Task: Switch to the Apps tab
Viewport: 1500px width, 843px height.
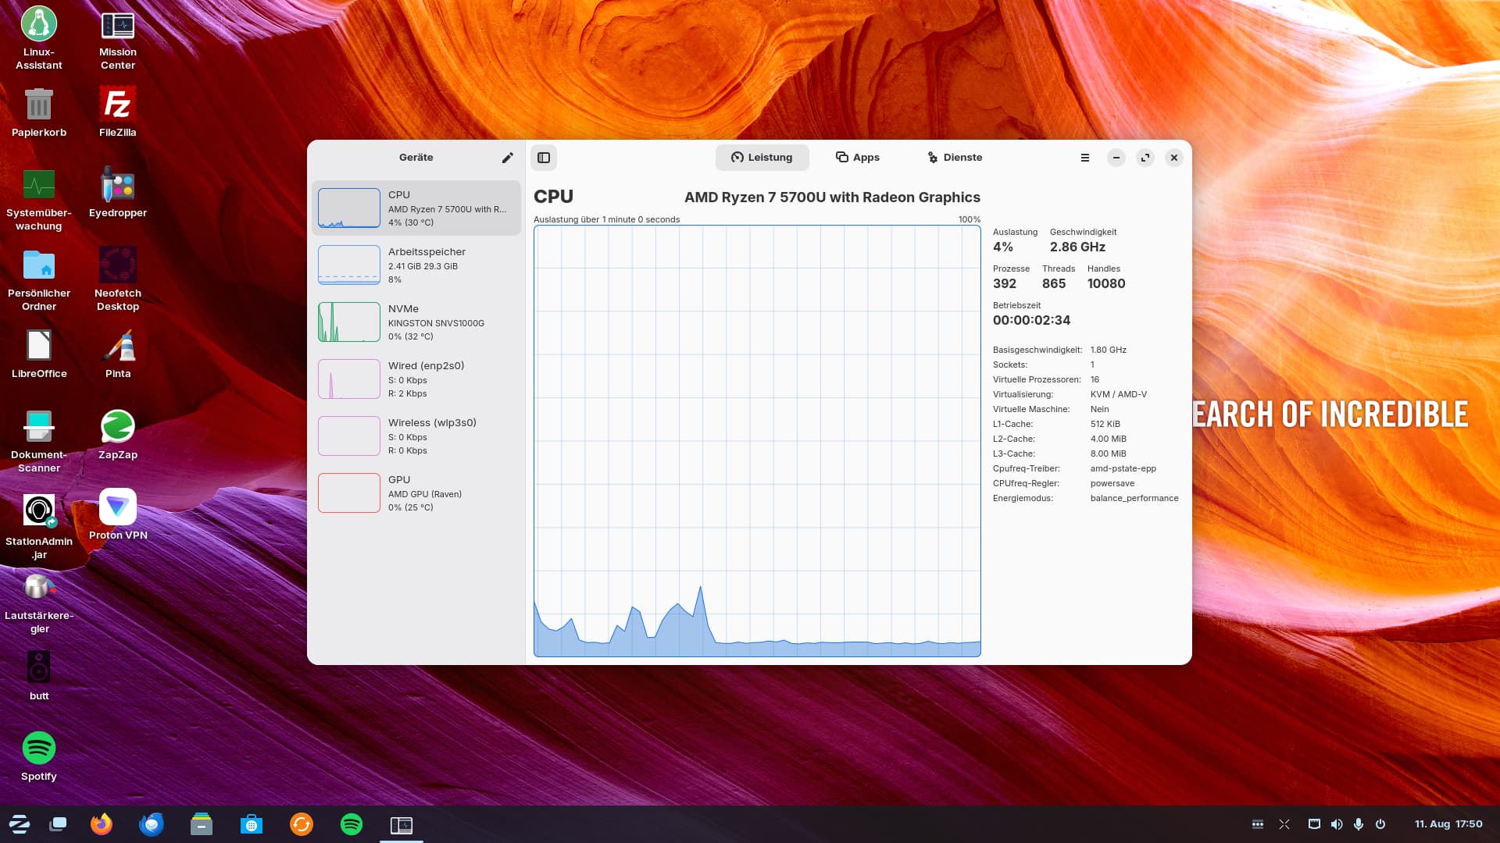Action: [x=857, y=158]
